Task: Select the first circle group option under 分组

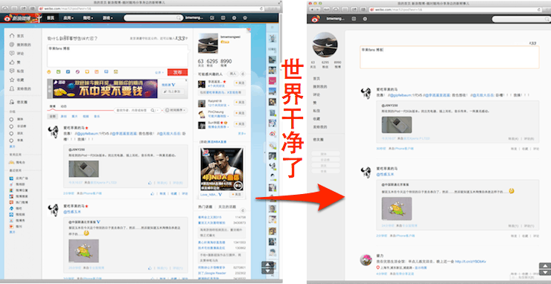Action: click(12, 120)
